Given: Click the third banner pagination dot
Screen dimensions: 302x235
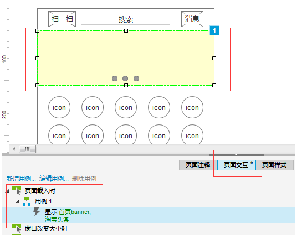Looking at the screenshot, I should coord(136,79).
